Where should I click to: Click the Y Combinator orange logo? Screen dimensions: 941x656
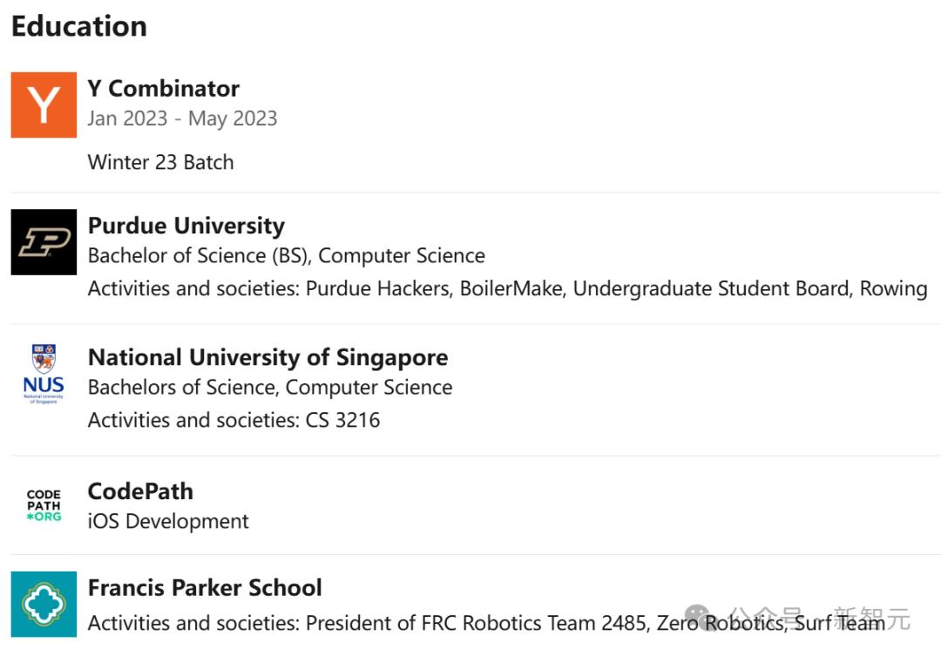tap(44, 105)
